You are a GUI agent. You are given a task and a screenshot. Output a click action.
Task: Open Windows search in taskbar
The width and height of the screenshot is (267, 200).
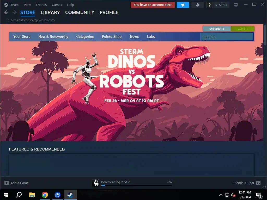click(19, 195)
